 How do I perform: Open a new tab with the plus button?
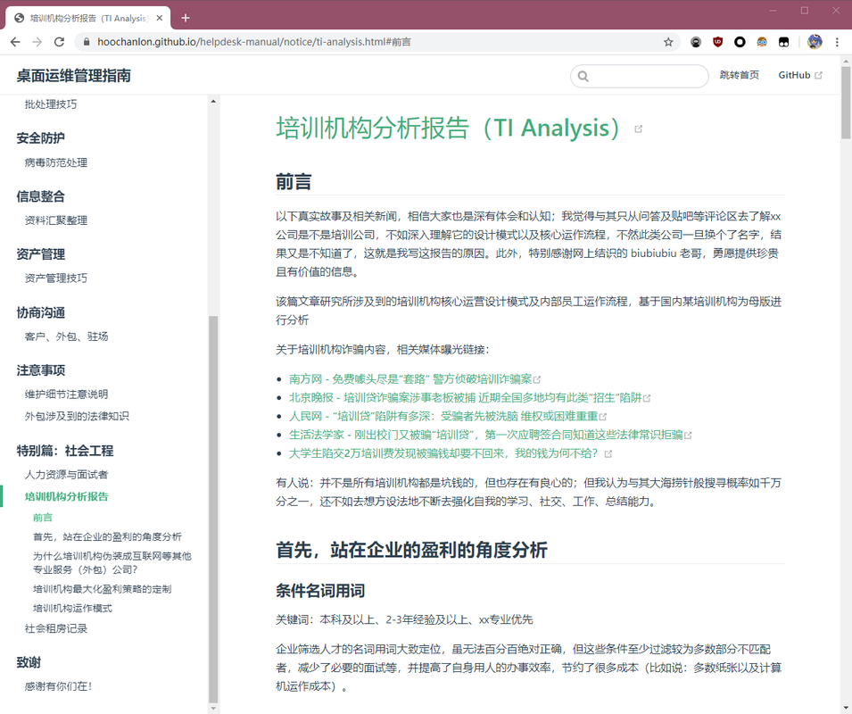[x=186, y=18]
